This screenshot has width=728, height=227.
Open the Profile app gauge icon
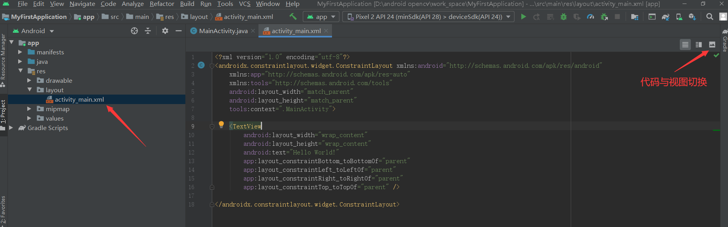(590, 17)
